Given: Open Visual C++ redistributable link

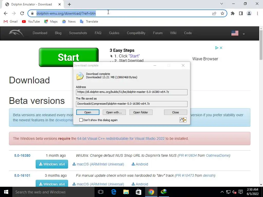Looking at the screenshot, I should coord(121,139).
